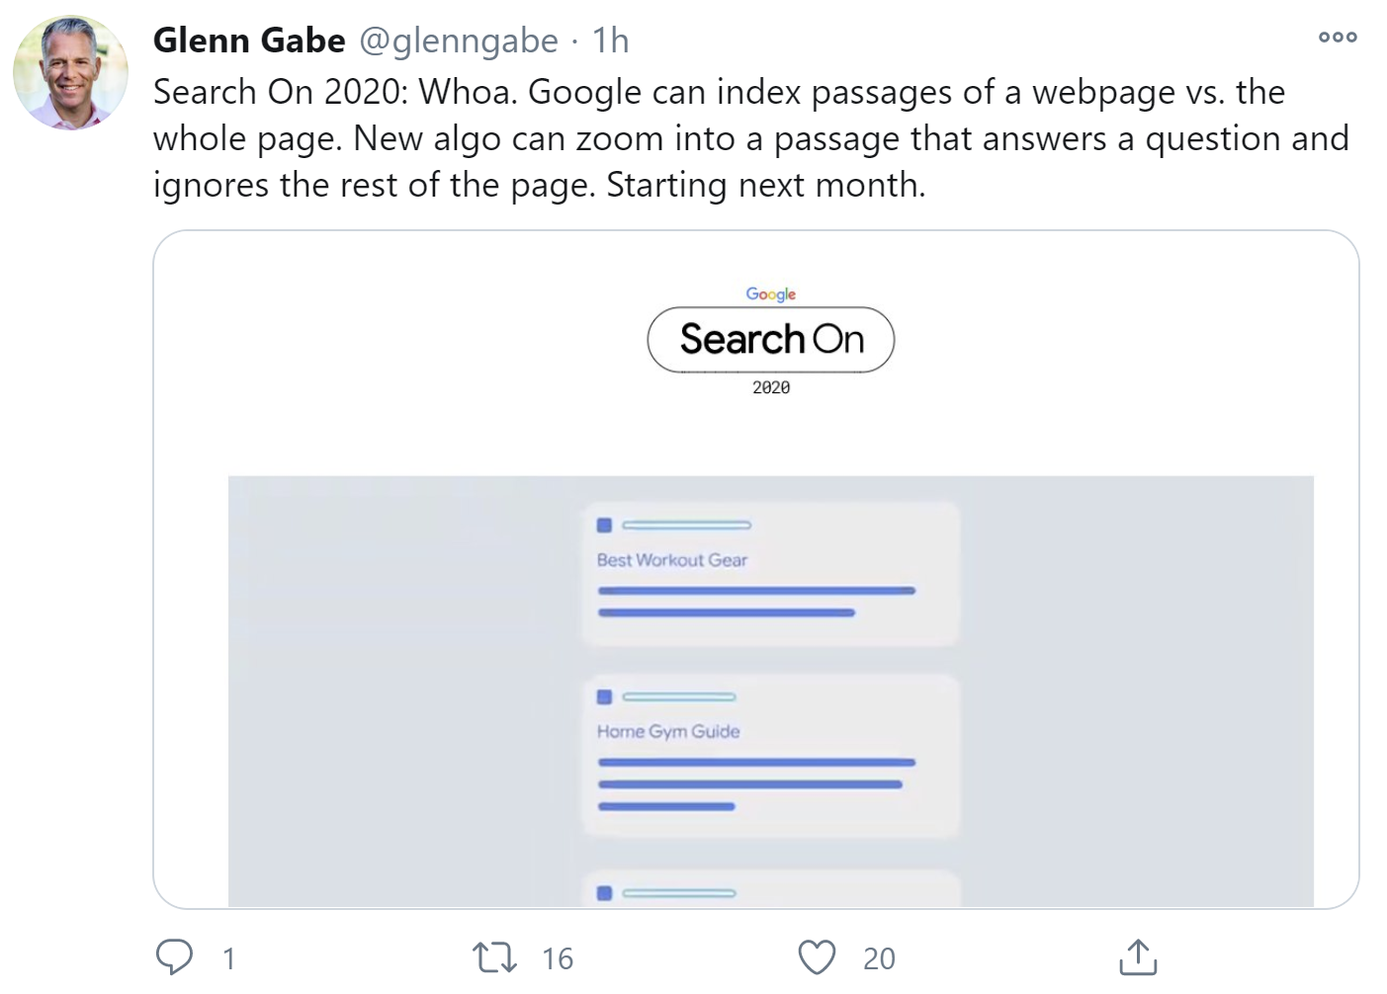Select the Glenn Gabe display name
Image resolution: width=1387 pixels, height=994 pixels.
click(x=248, y=41)
